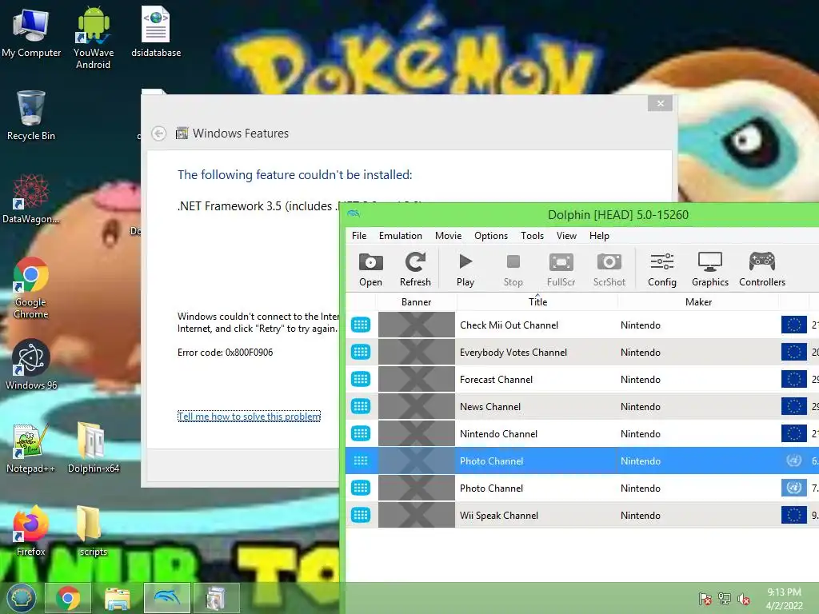
Task: Click the Start button on taskbar
Action: (21, 598)
